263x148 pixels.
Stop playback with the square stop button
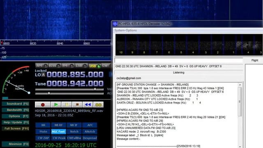click(x=77, y=105)
